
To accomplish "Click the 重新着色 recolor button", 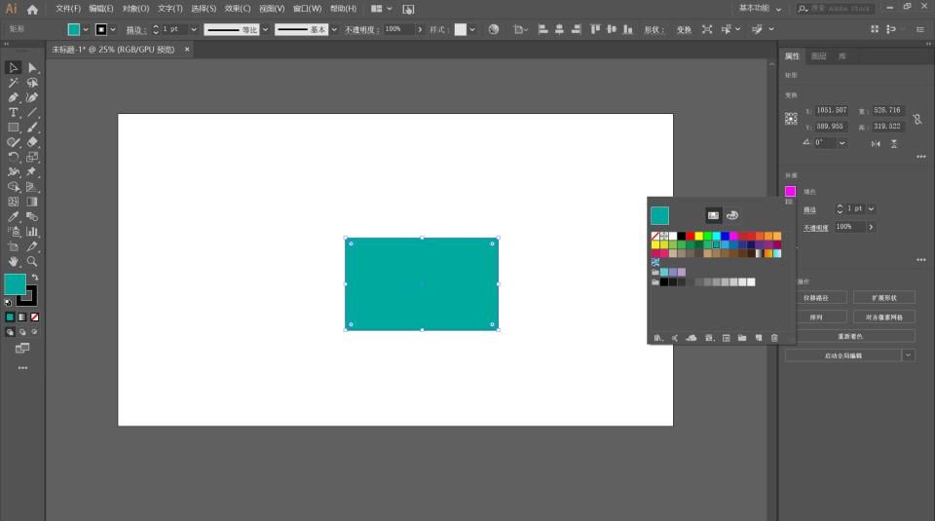I will click(849, 336).
